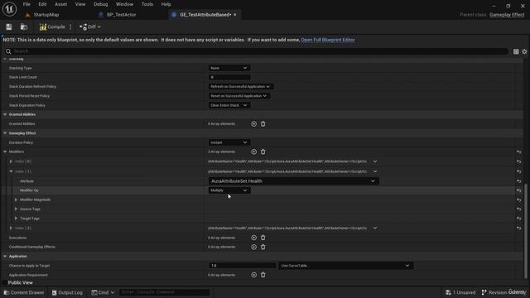Image resolution: width=530 pixels, height=298 pixels.
Task: Open property matrix grid view icon
Action: 516,51
